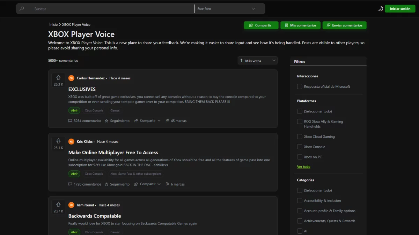Toggle dark mode moon icon
The height and width of the screenshot is (235, 419).
[x=381, y=9]
